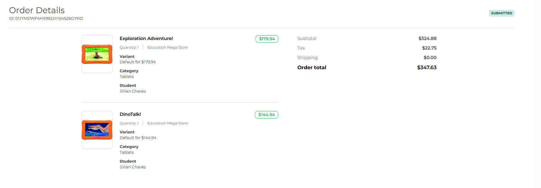
Task: Open the Exploration Adventure! product title
Action: coord(146,38)
